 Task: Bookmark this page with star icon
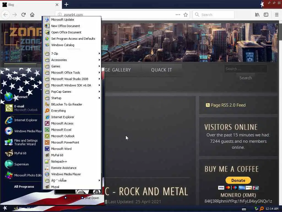[x=186, y=15]
